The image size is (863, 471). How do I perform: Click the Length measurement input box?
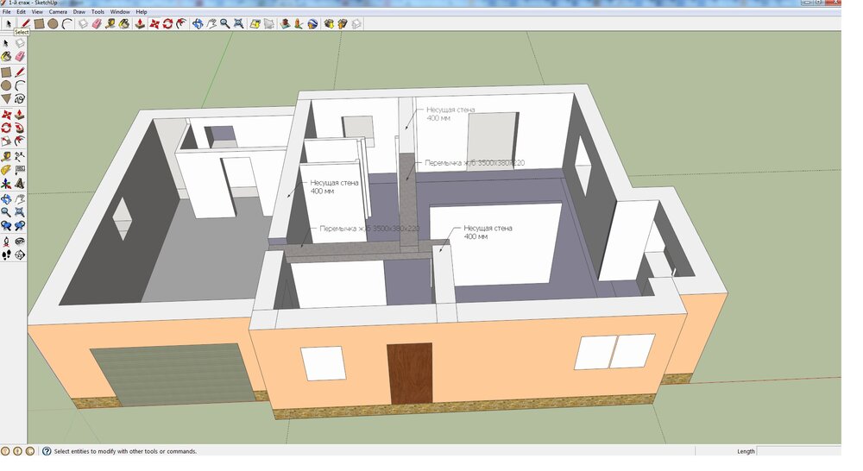tap(798, 451)
